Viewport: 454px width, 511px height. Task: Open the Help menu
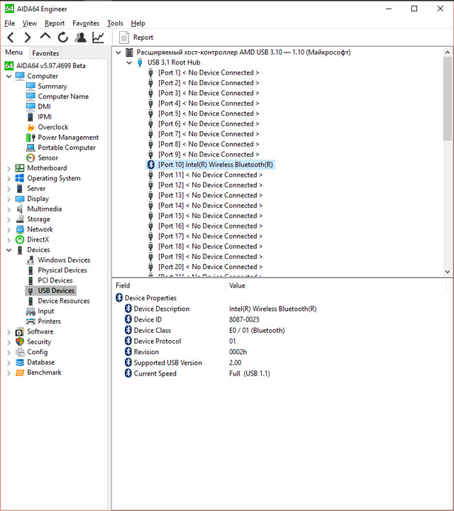[x=138, y=23]
